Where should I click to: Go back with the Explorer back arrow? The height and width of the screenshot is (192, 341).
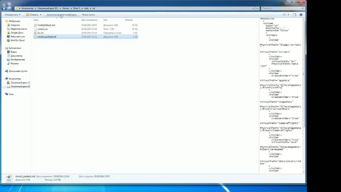4,8
